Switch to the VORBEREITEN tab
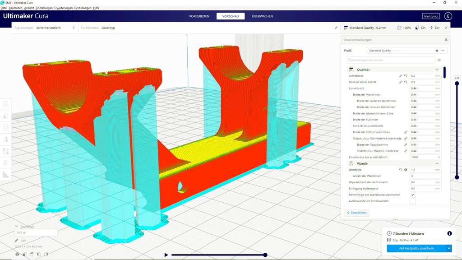The image size is (462, 260). [199, 16]
